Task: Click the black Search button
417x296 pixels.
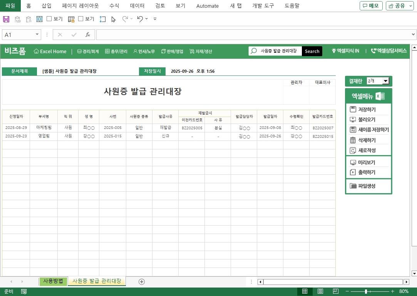Action: [312, 51]
